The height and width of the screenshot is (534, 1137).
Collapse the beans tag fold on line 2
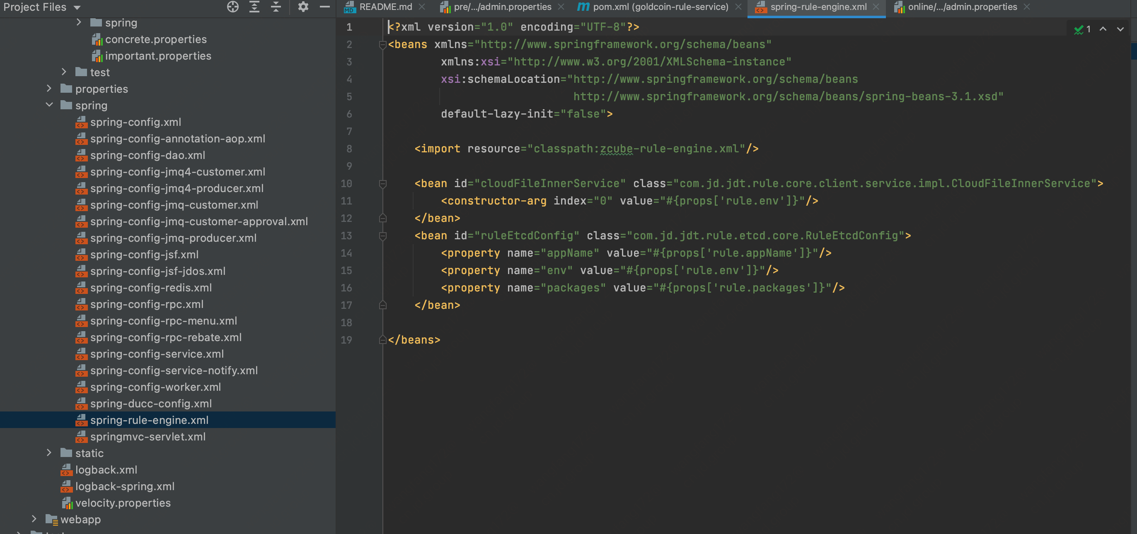point(383,44)
